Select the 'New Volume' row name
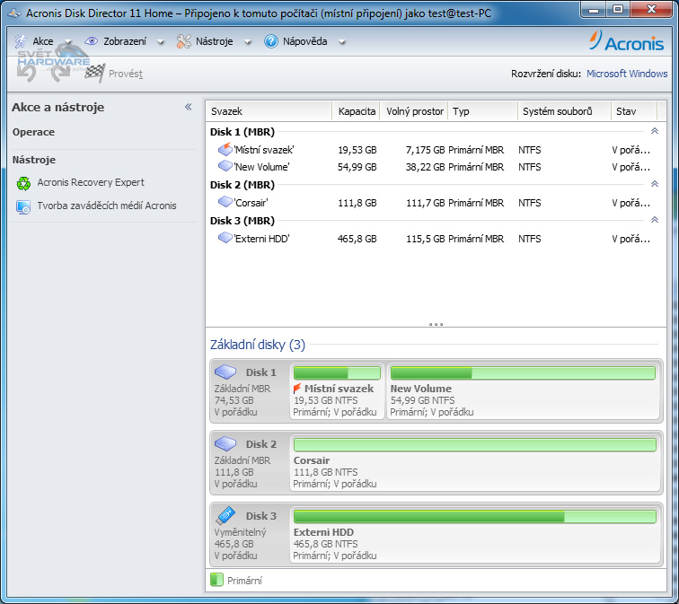Viewport: 679px width, 604px height. (261, 167)
